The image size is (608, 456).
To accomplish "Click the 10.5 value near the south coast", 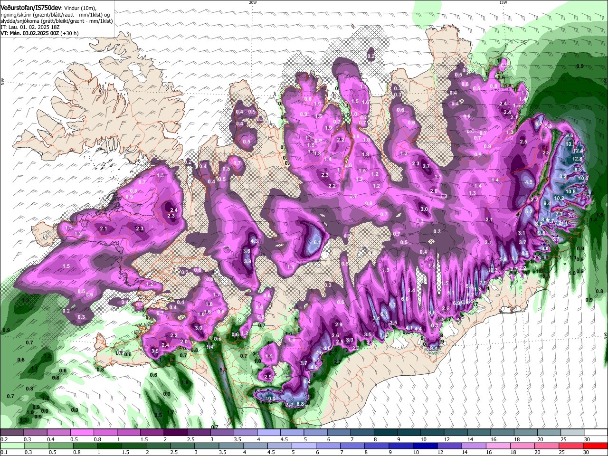I will coord(271,398).
